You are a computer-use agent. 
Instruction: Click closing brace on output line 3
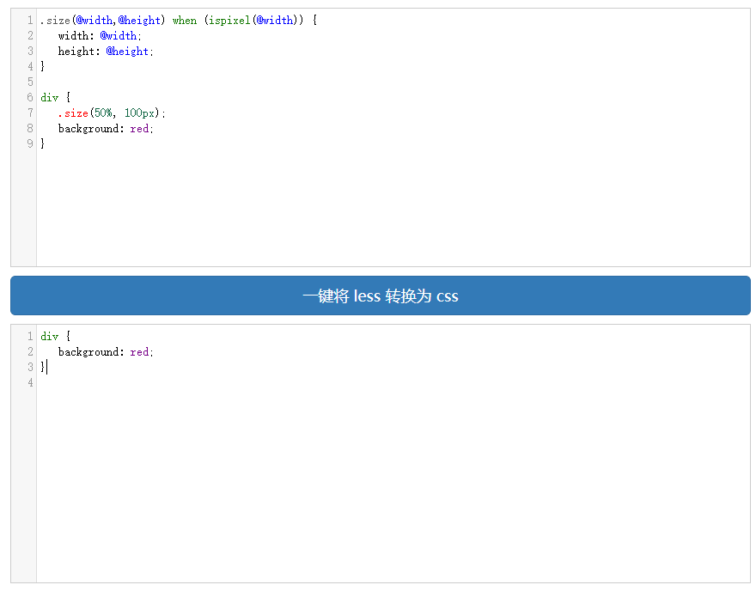click(x=42, y=368)
